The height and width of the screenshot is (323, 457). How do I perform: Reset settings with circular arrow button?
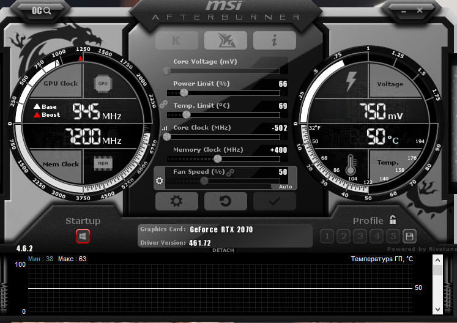226,201
